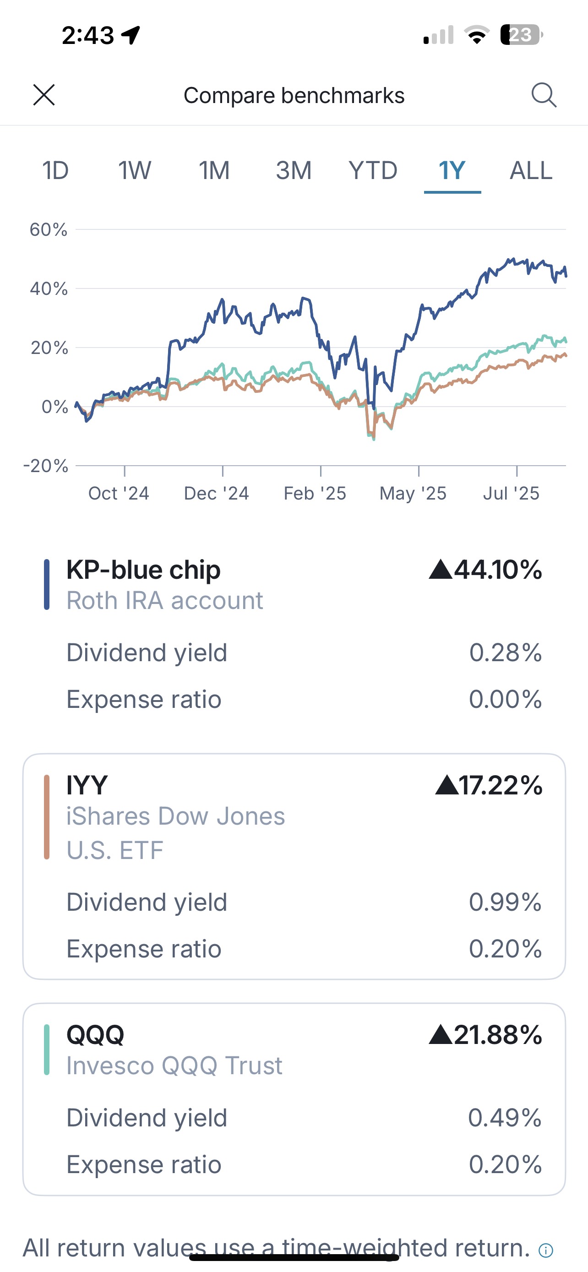
Task: Show the 1M performance range
Action: (214, 171)
